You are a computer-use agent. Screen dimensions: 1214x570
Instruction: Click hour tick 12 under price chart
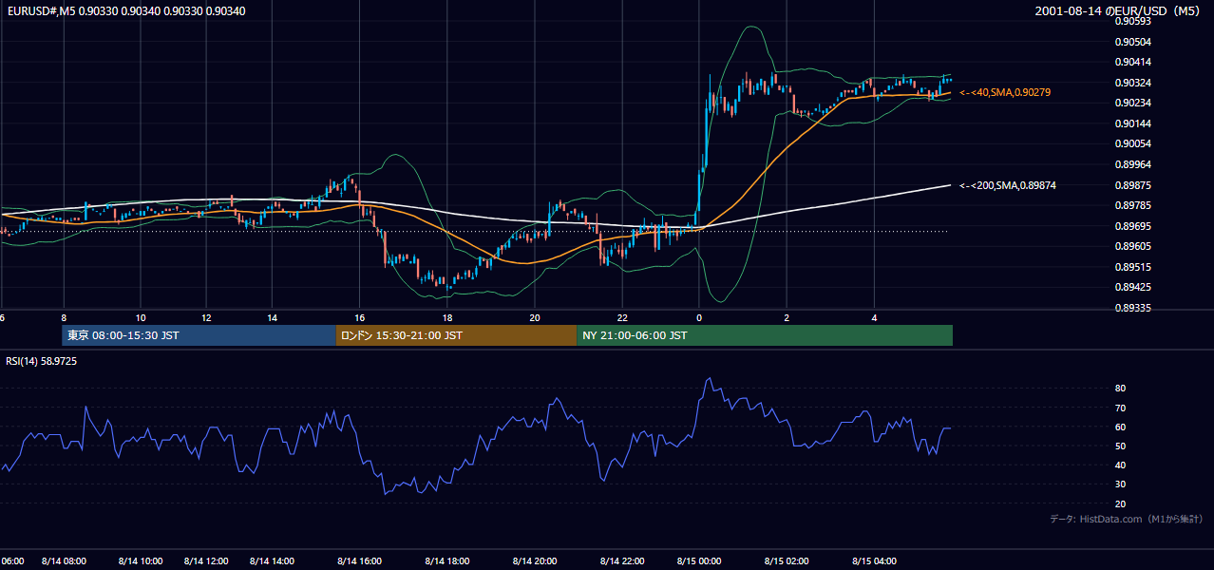coord(206,317)
